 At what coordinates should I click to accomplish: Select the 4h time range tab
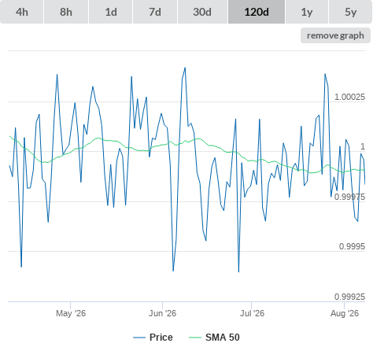pos(22,12)
